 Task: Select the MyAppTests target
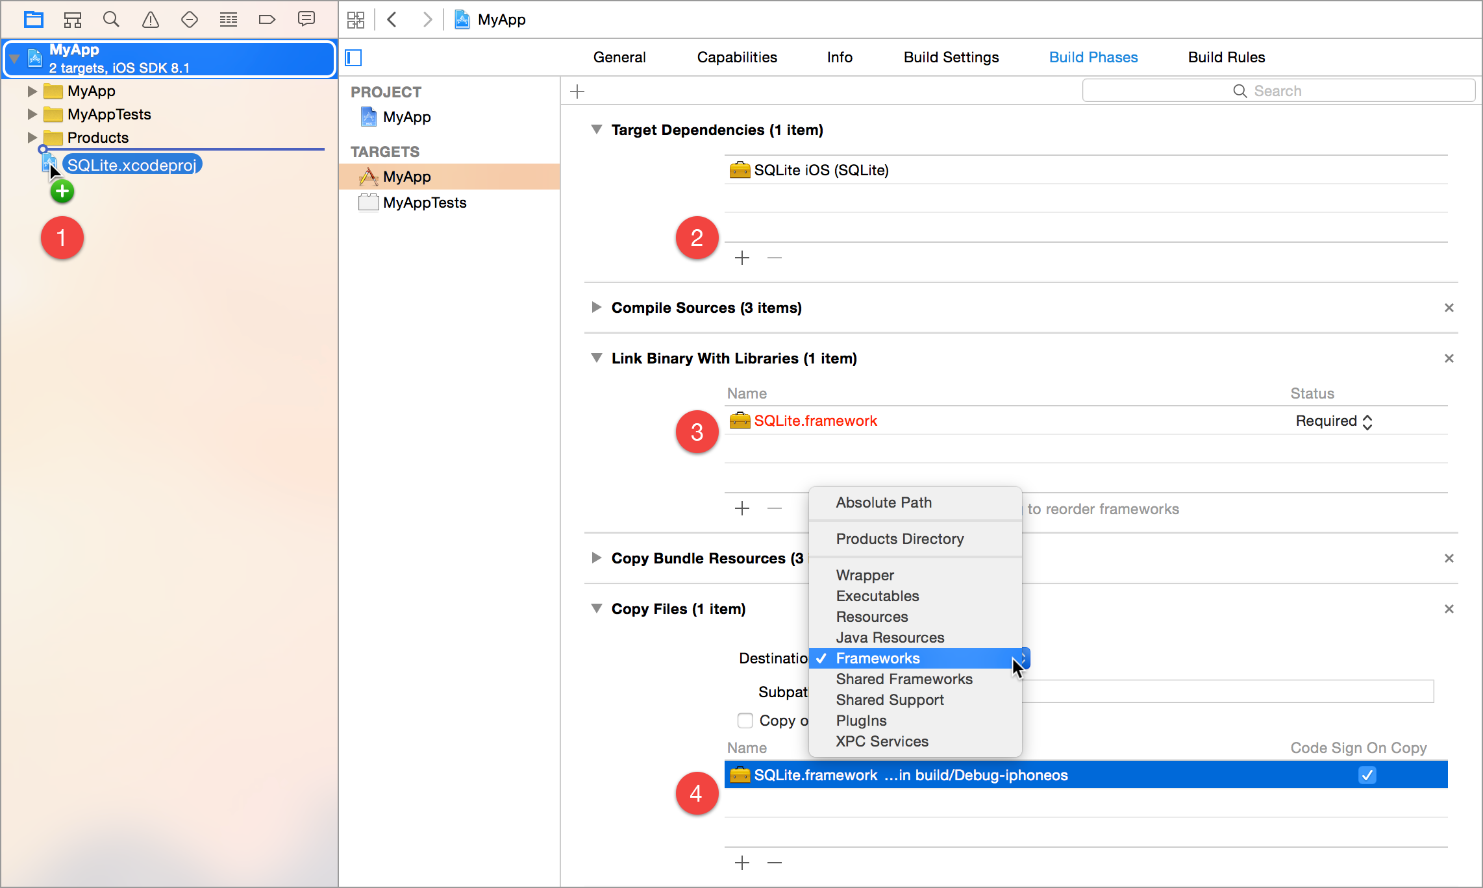[424, 203]
